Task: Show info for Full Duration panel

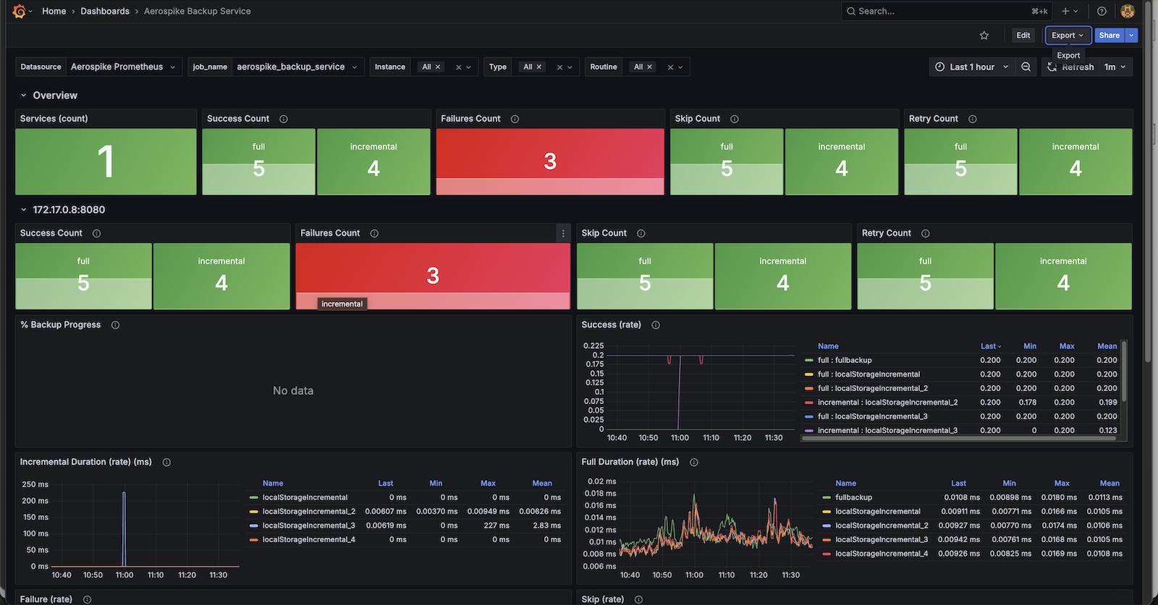Action: [x=694, y=463]
